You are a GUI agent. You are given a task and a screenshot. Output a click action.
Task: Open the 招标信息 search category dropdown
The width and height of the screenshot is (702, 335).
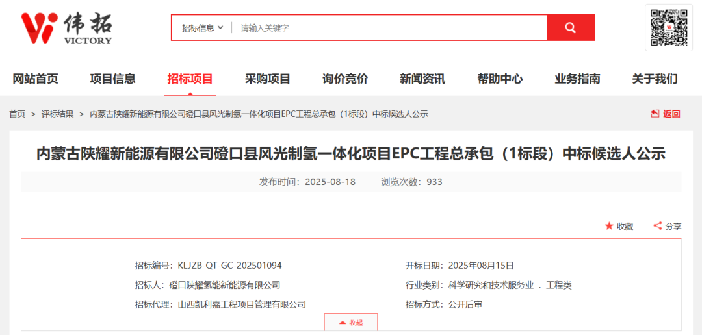[x=202, y=28]
